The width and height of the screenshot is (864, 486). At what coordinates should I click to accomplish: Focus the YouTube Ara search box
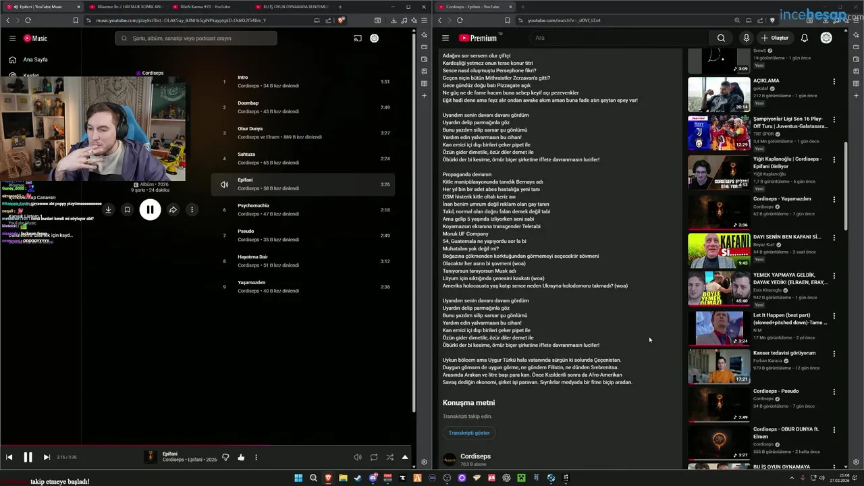[618, 38]
